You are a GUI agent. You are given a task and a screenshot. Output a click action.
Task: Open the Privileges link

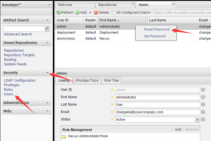pos(12,85)
